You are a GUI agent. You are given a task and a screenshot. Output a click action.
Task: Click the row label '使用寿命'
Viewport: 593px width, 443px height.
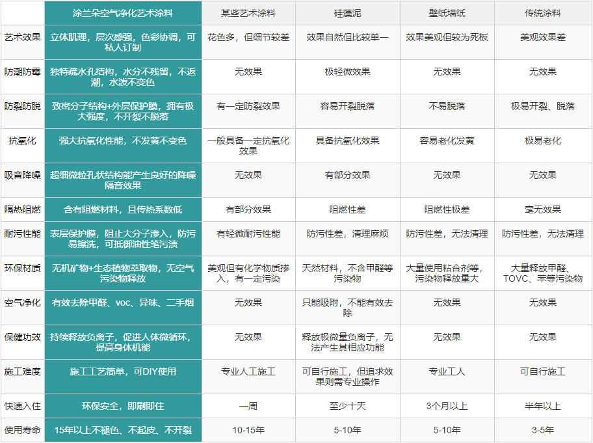[x=23, y=430]
